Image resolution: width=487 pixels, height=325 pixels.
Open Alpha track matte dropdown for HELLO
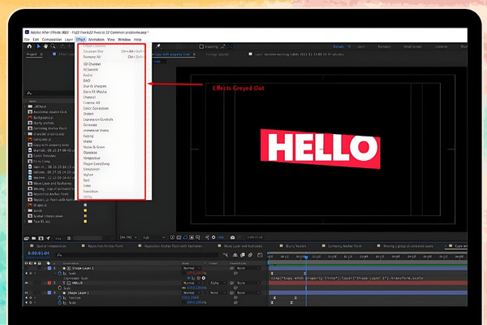(x=217, y=283)
